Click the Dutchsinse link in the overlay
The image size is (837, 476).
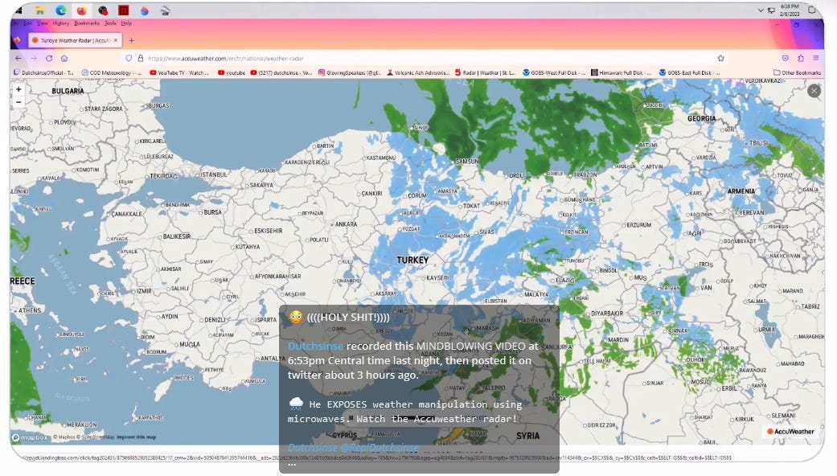tap(315, 346)
